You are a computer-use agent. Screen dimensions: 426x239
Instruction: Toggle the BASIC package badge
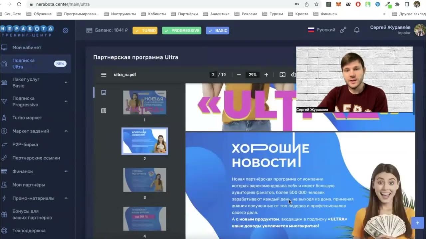tap(218, 31)
